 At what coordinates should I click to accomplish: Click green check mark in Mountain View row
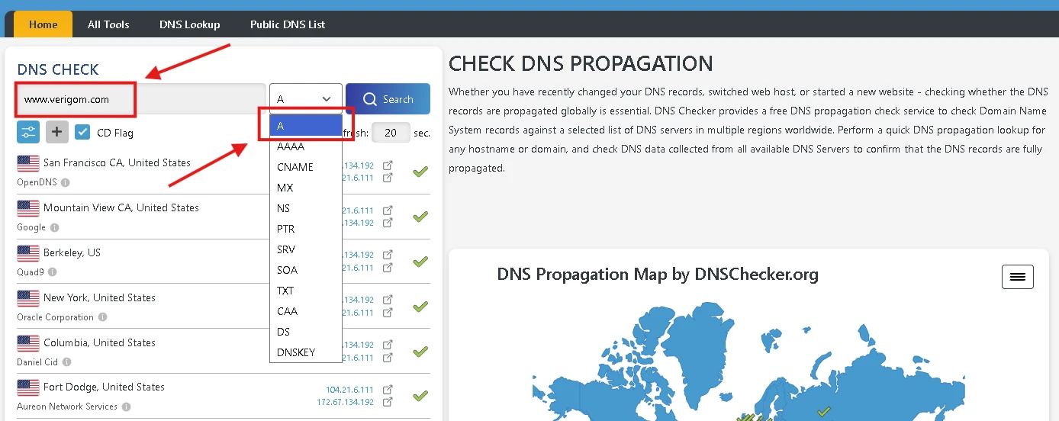click(420, 217)
